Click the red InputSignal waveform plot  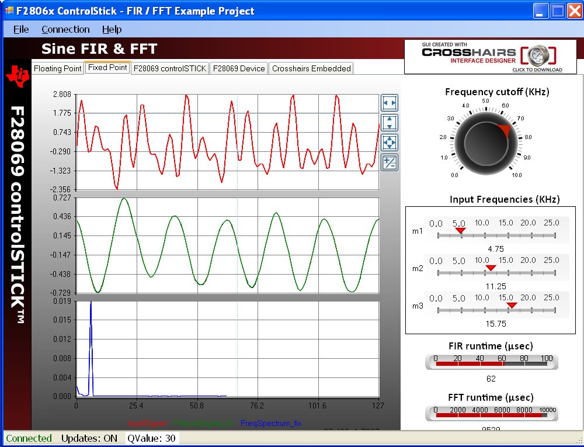[x=228, y=142]
